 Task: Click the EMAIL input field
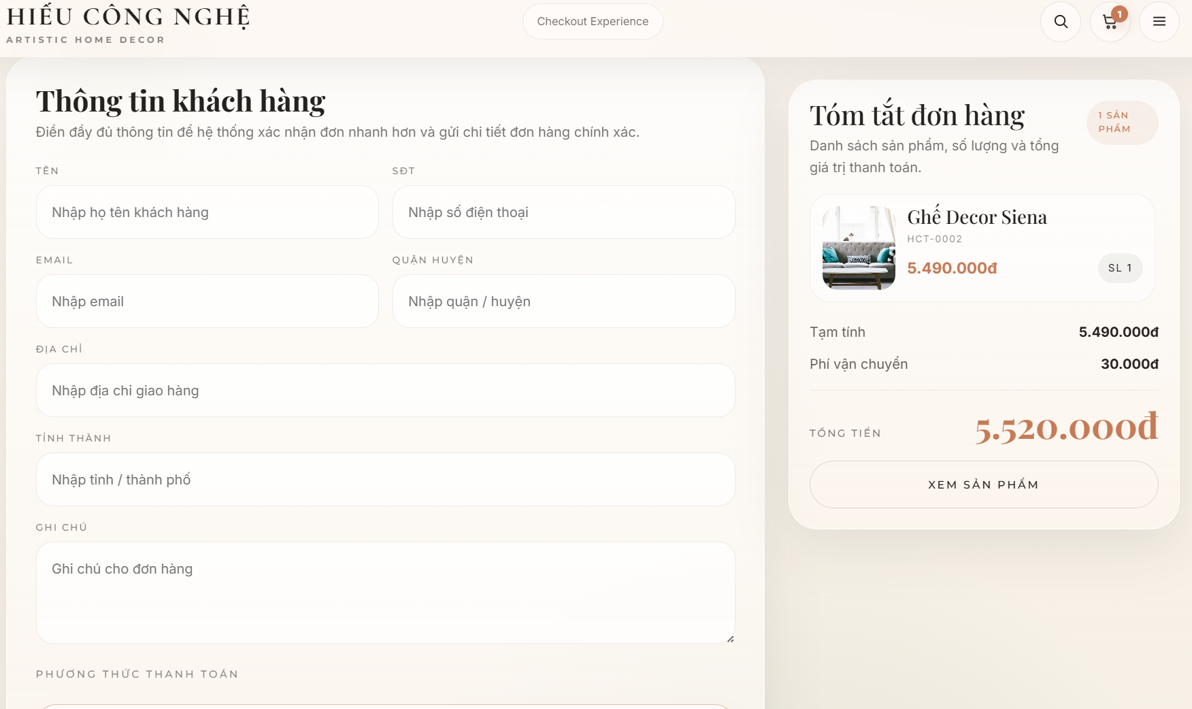207,301
